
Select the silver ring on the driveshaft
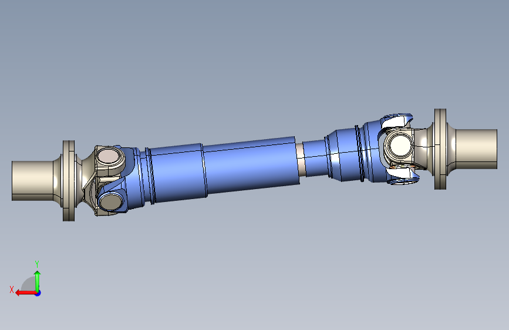pos(301,160)
